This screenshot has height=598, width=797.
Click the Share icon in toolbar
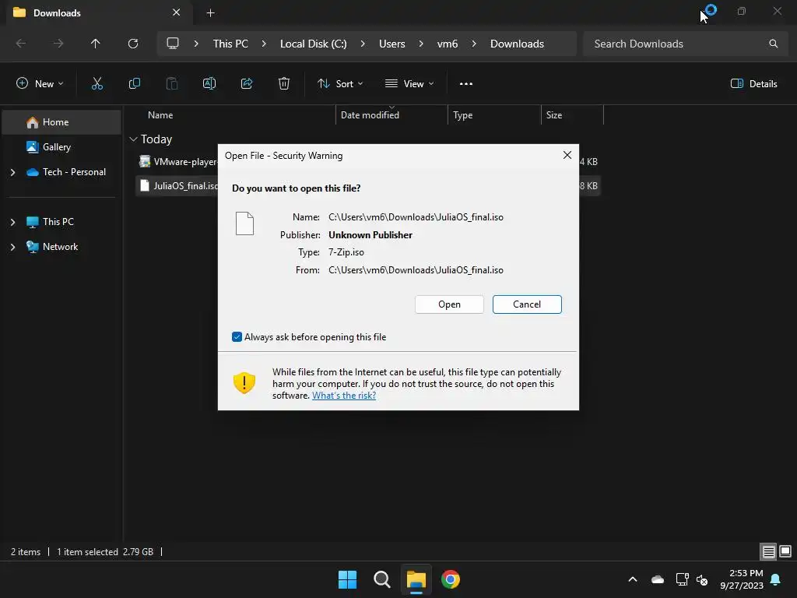click(247, 84)
